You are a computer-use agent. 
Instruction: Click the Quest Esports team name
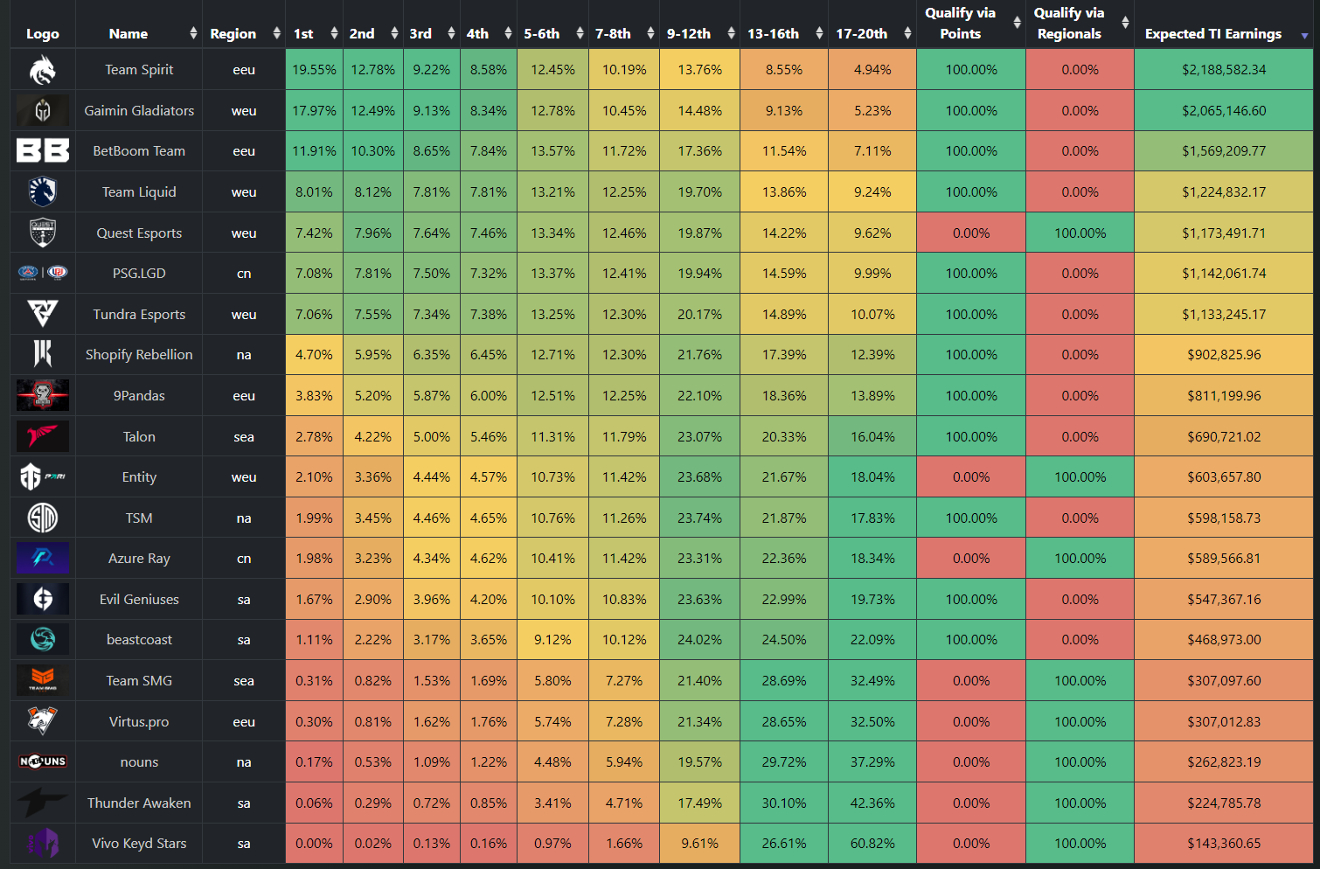tap(139, 233)
